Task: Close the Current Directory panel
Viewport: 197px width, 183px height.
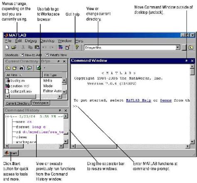Action: [x=64, y=61]
